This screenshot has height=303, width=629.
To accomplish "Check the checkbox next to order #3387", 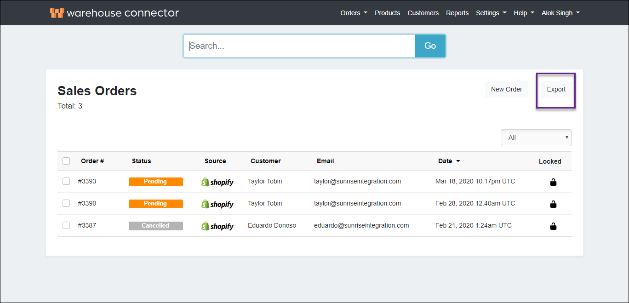I will click(66, 225).
